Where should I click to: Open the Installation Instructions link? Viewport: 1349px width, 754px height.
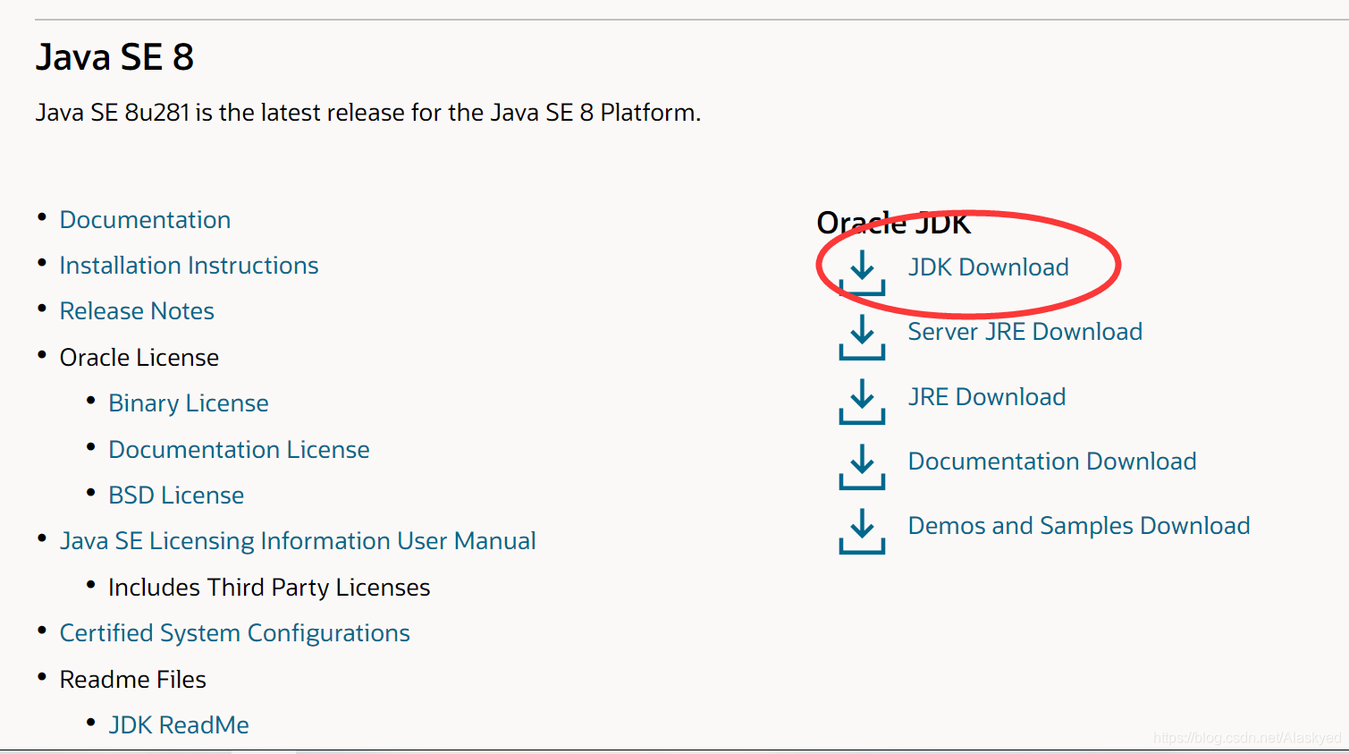(189, 266)
